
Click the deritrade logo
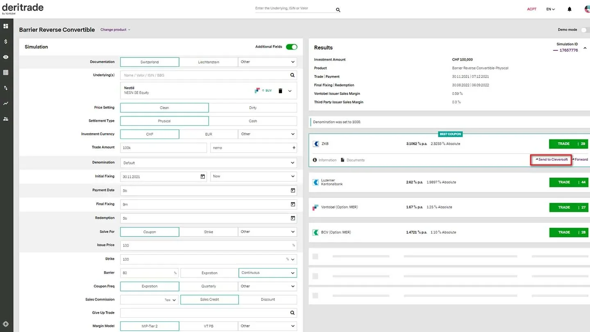coord(23,8)
